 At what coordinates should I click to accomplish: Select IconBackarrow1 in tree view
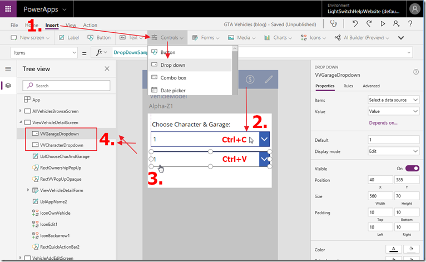(55, 236)
